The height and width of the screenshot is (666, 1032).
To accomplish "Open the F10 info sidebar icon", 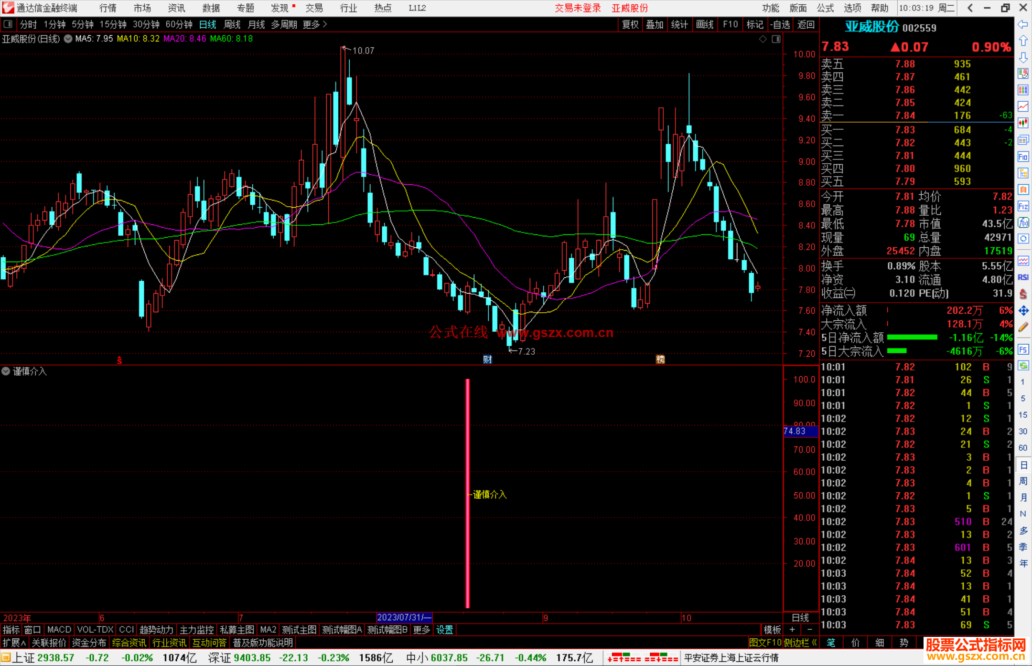I will 1023,157.
